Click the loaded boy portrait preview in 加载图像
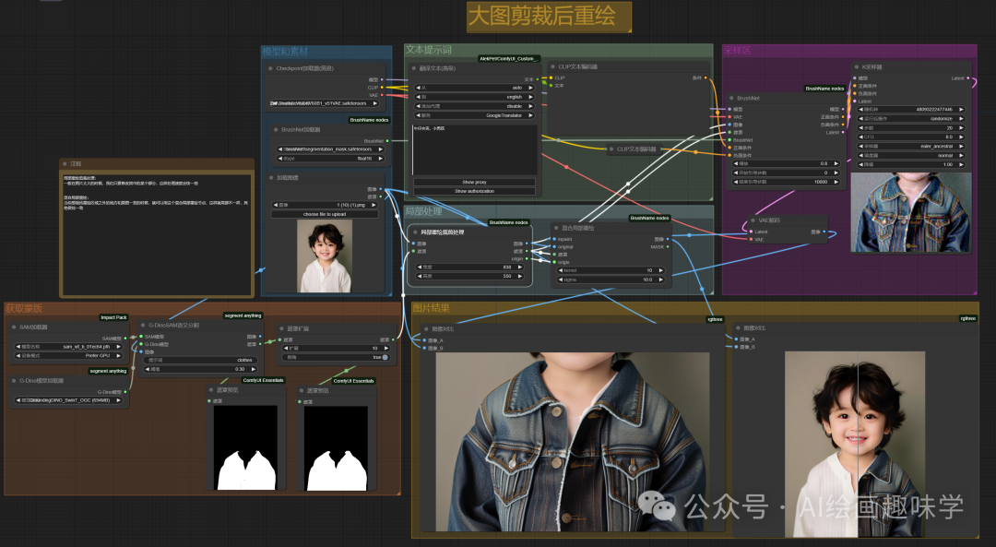Screen dimensions: 996x547 click(325, 256)
